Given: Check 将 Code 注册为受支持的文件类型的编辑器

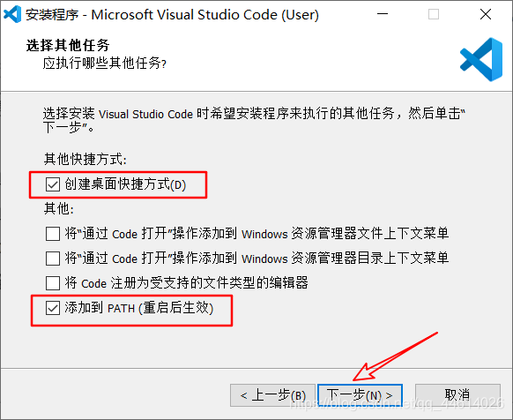Looking at the screenshot, I should click(53, 283).
